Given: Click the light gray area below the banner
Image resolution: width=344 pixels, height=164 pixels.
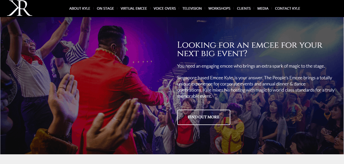Looking at the screenshot, I should (x=172, y=159).
